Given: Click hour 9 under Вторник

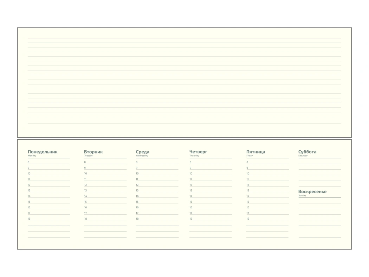Looking at the screenshot, I should click(85, 168).
